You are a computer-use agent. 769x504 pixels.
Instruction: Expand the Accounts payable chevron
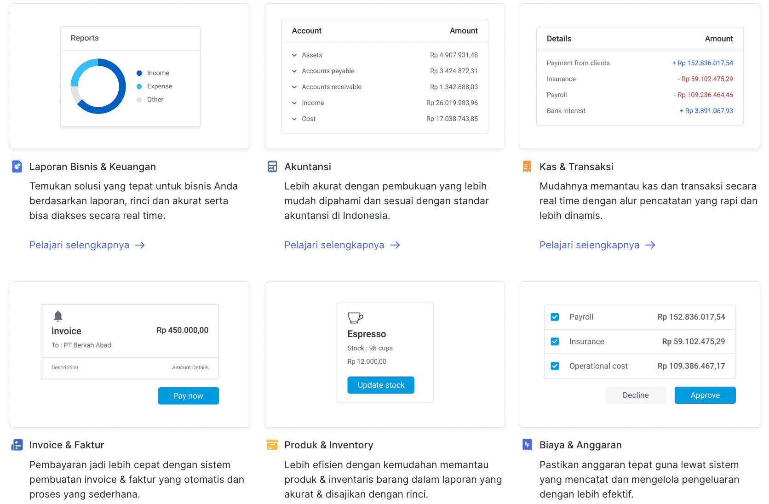[294, 71]
